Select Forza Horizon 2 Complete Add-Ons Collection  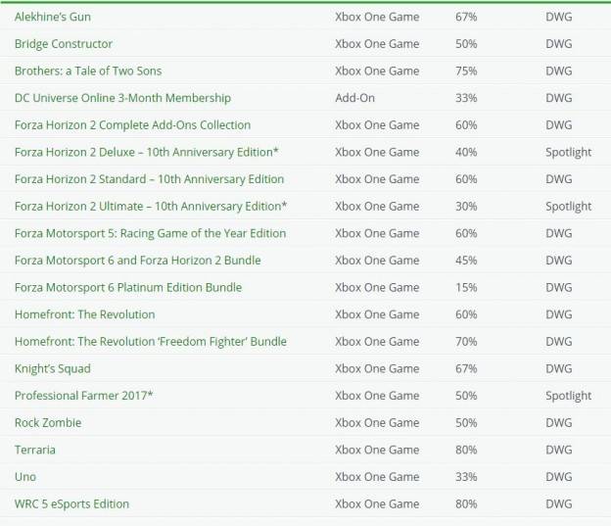click(132, 124)
